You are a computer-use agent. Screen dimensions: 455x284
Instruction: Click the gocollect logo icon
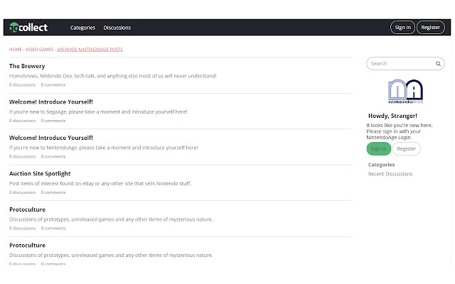15,28
